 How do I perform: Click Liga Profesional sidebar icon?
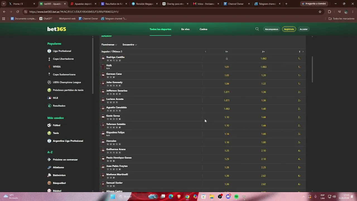click(x=49, y=51)
